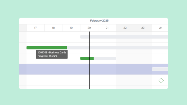Click gray remainder of short task bar near 21

click(105, 58)
